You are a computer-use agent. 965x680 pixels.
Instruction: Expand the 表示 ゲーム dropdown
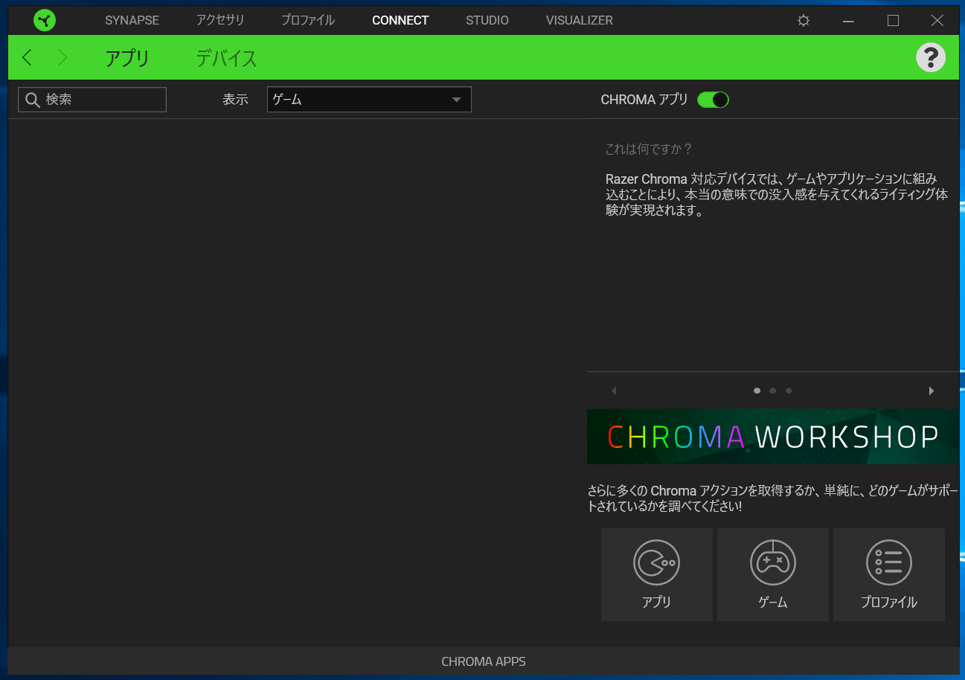369,100
